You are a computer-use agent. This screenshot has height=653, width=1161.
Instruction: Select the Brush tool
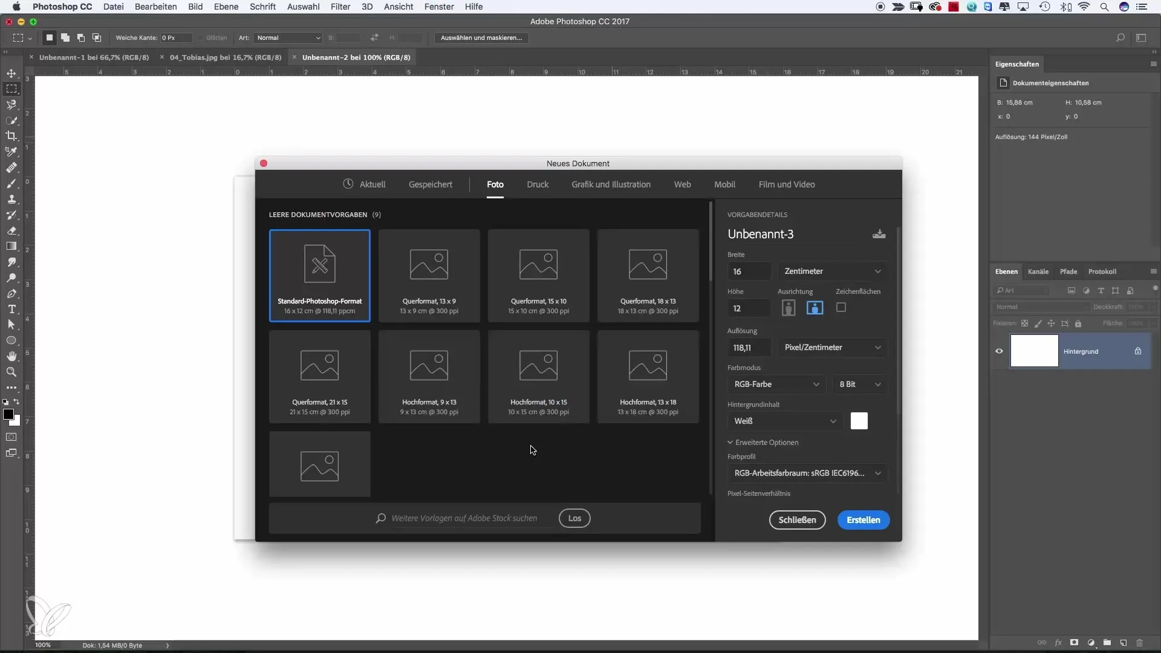click(x=11, y=183)
